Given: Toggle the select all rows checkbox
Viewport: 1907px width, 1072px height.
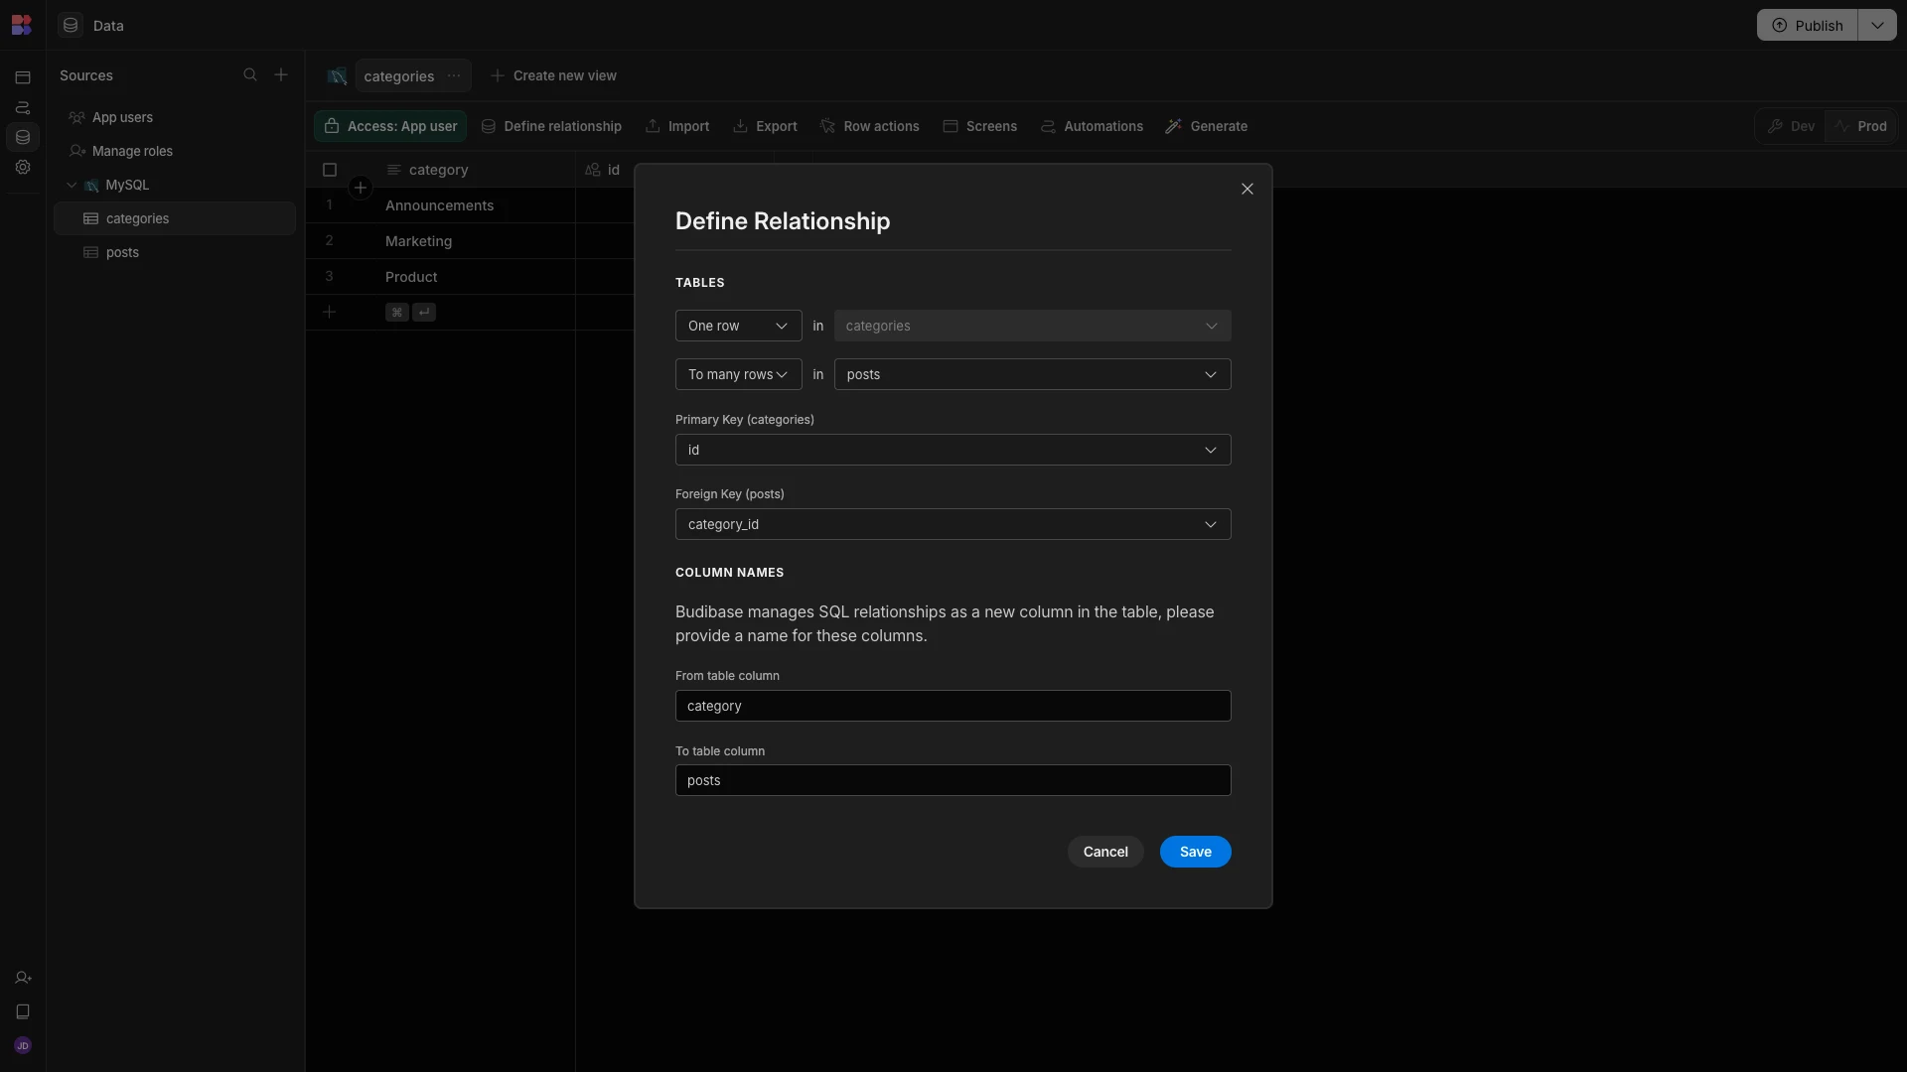Looking at the screenshot, I should click(330, 170).
